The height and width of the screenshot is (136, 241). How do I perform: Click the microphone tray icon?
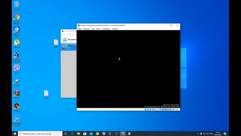tap(201, 133)
